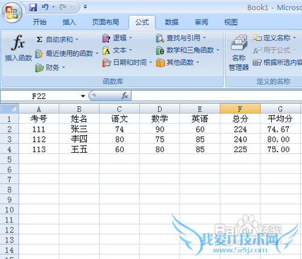
Task: Click cell containing 语文
Action: [120, 119]
